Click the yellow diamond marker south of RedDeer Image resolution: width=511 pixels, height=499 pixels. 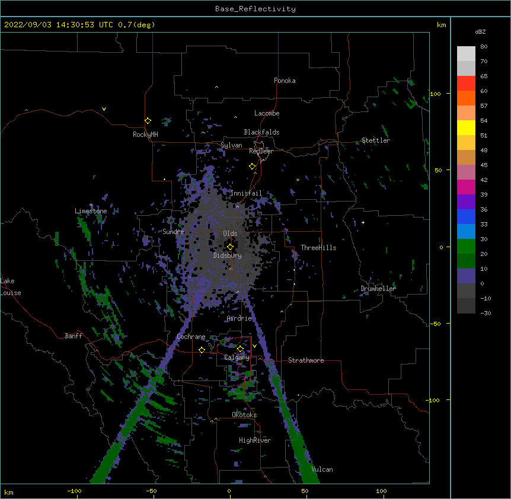(252, 167)
